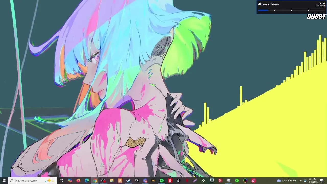This screenshot has height=184, width=327.
Task: Open File Explorer folder icon
Action: (112, 181)
